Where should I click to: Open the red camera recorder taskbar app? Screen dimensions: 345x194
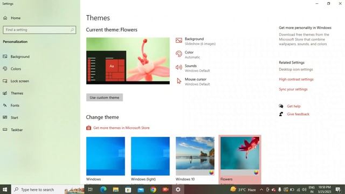165,189
